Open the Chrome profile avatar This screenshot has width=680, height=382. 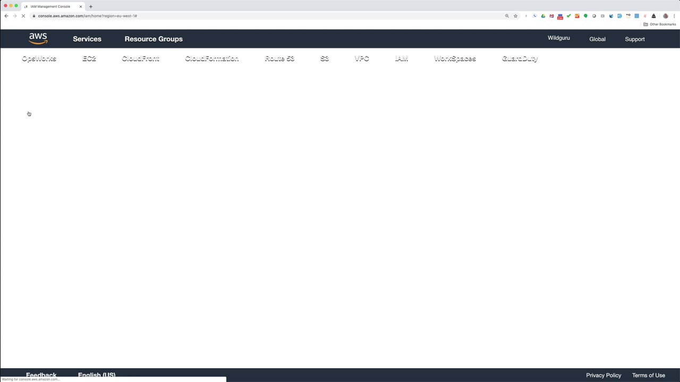[x=665, y=16]
